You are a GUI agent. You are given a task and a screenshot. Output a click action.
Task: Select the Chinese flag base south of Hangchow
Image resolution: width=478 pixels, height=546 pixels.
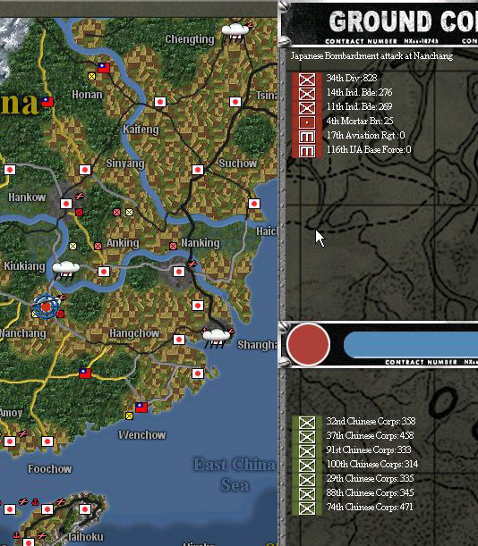pos(85,374)
